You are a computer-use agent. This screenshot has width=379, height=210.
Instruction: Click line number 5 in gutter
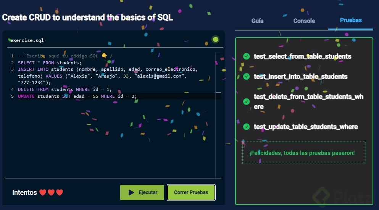click(12, 96)
